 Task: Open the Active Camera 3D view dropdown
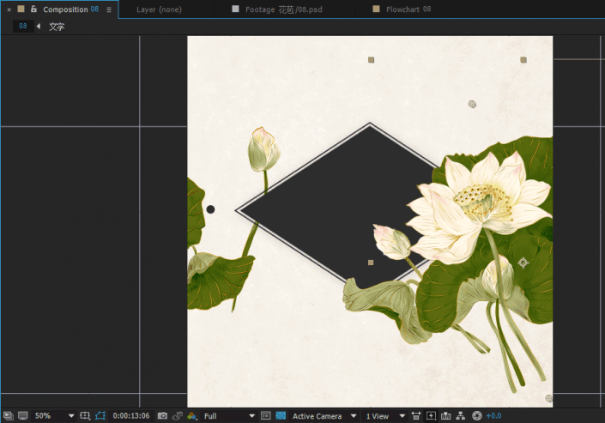point(324,415)
